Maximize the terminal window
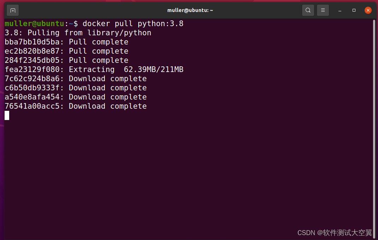Screen dimensions: 378x240 click(x=354, y=10)
